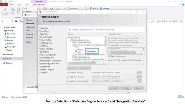Open recent locations dropdown next to Forward

(10, 21)
